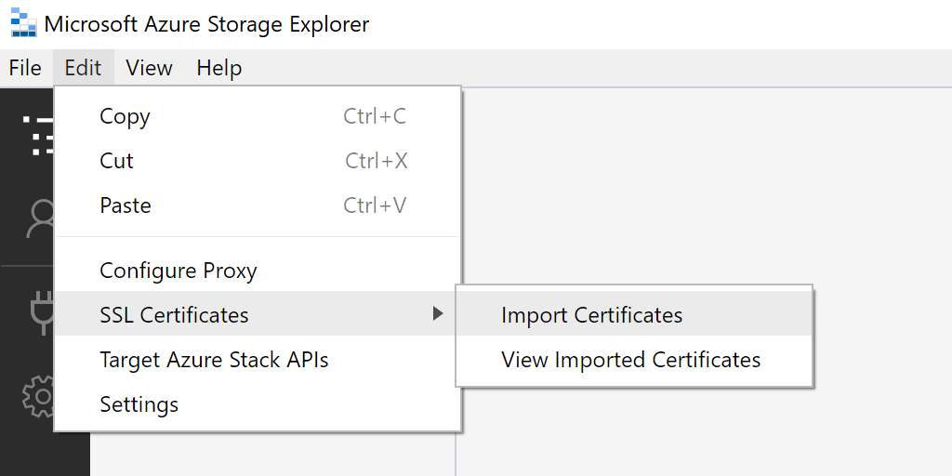
Task: Pick Paste in the Edit menu
Action: tap(126, 205)
